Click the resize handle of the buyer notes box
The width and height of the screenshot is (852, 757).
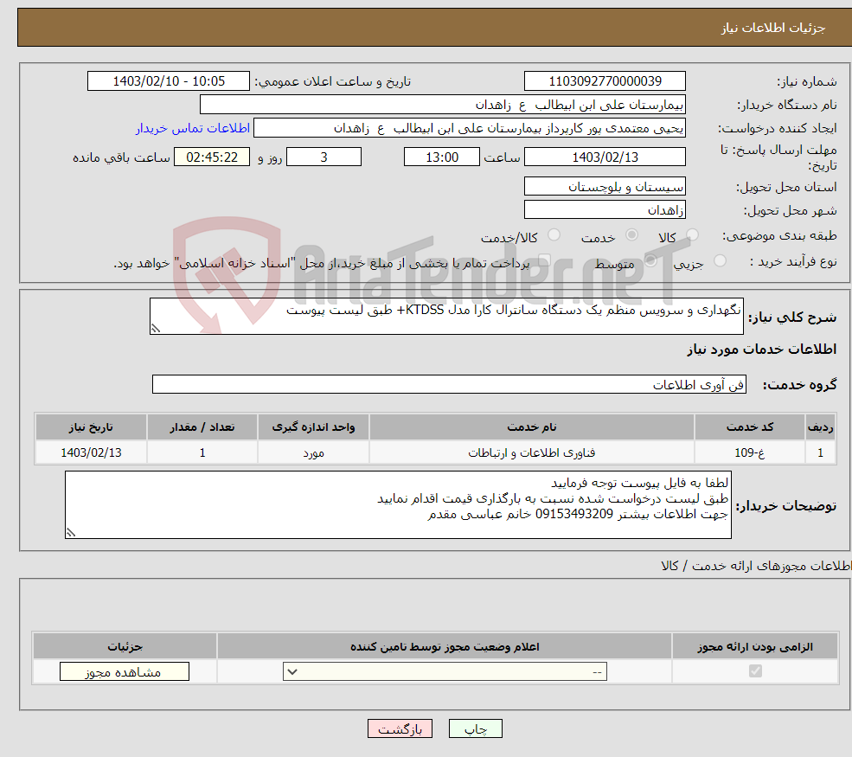pyautogui.click(x=71, y=533)
